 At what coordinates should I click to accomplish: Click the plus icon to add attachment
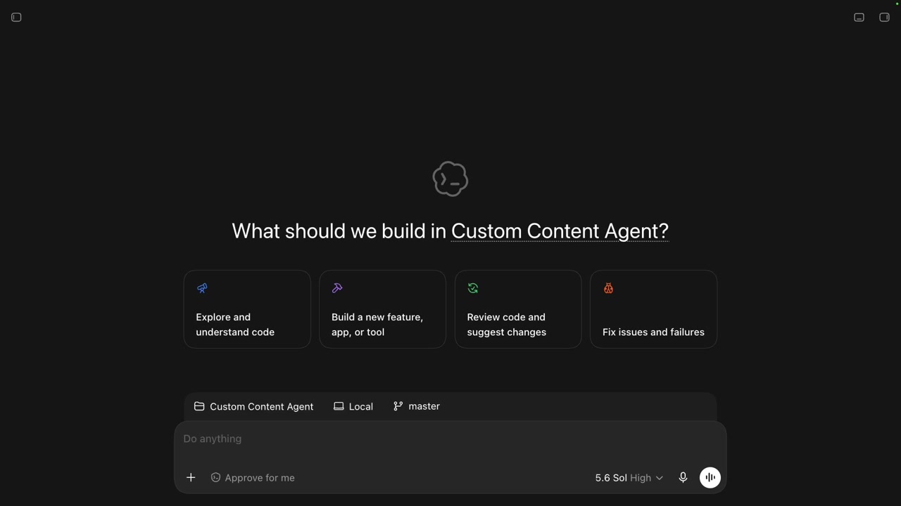tap(191, 478)
